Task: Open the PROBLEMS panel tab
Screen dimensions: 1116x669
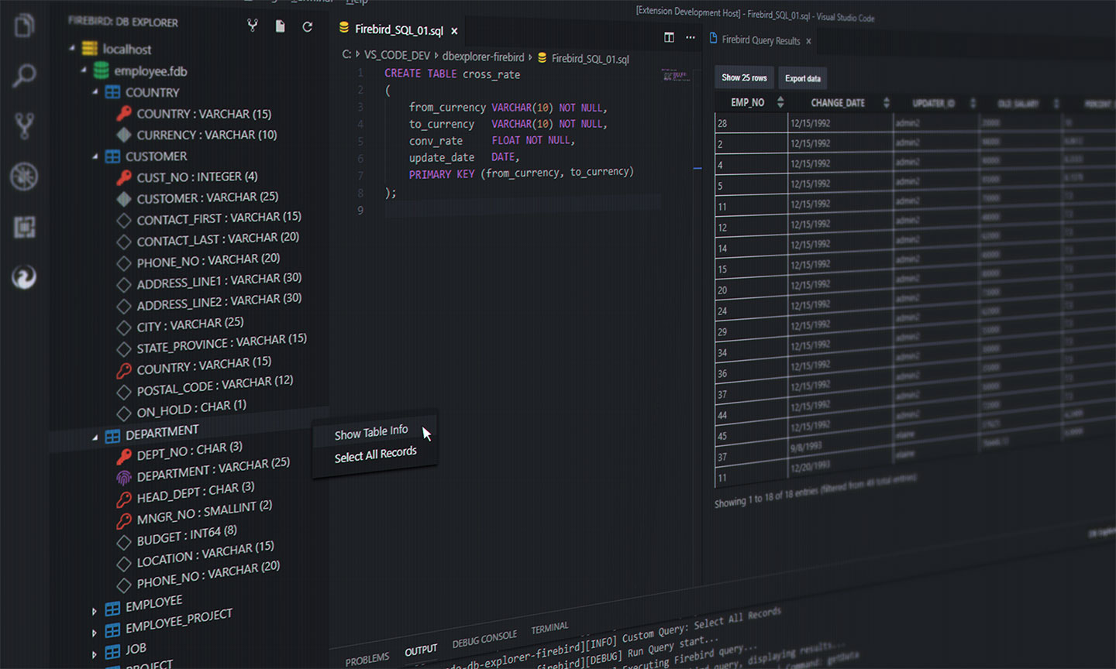Action: (367, 660)
